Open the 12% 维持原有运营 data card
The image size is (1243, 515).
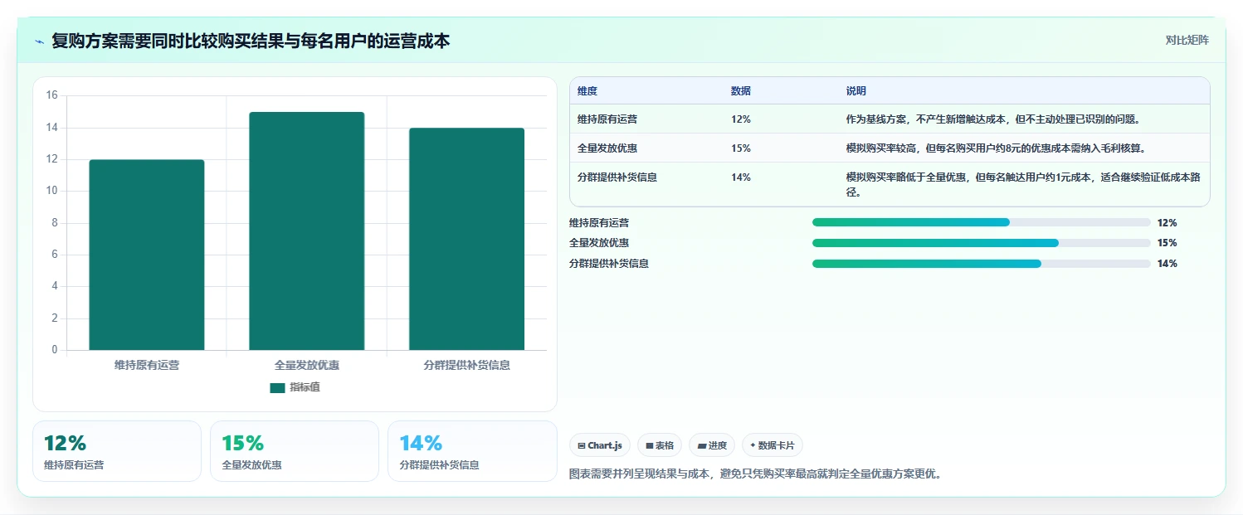[117, 451]
